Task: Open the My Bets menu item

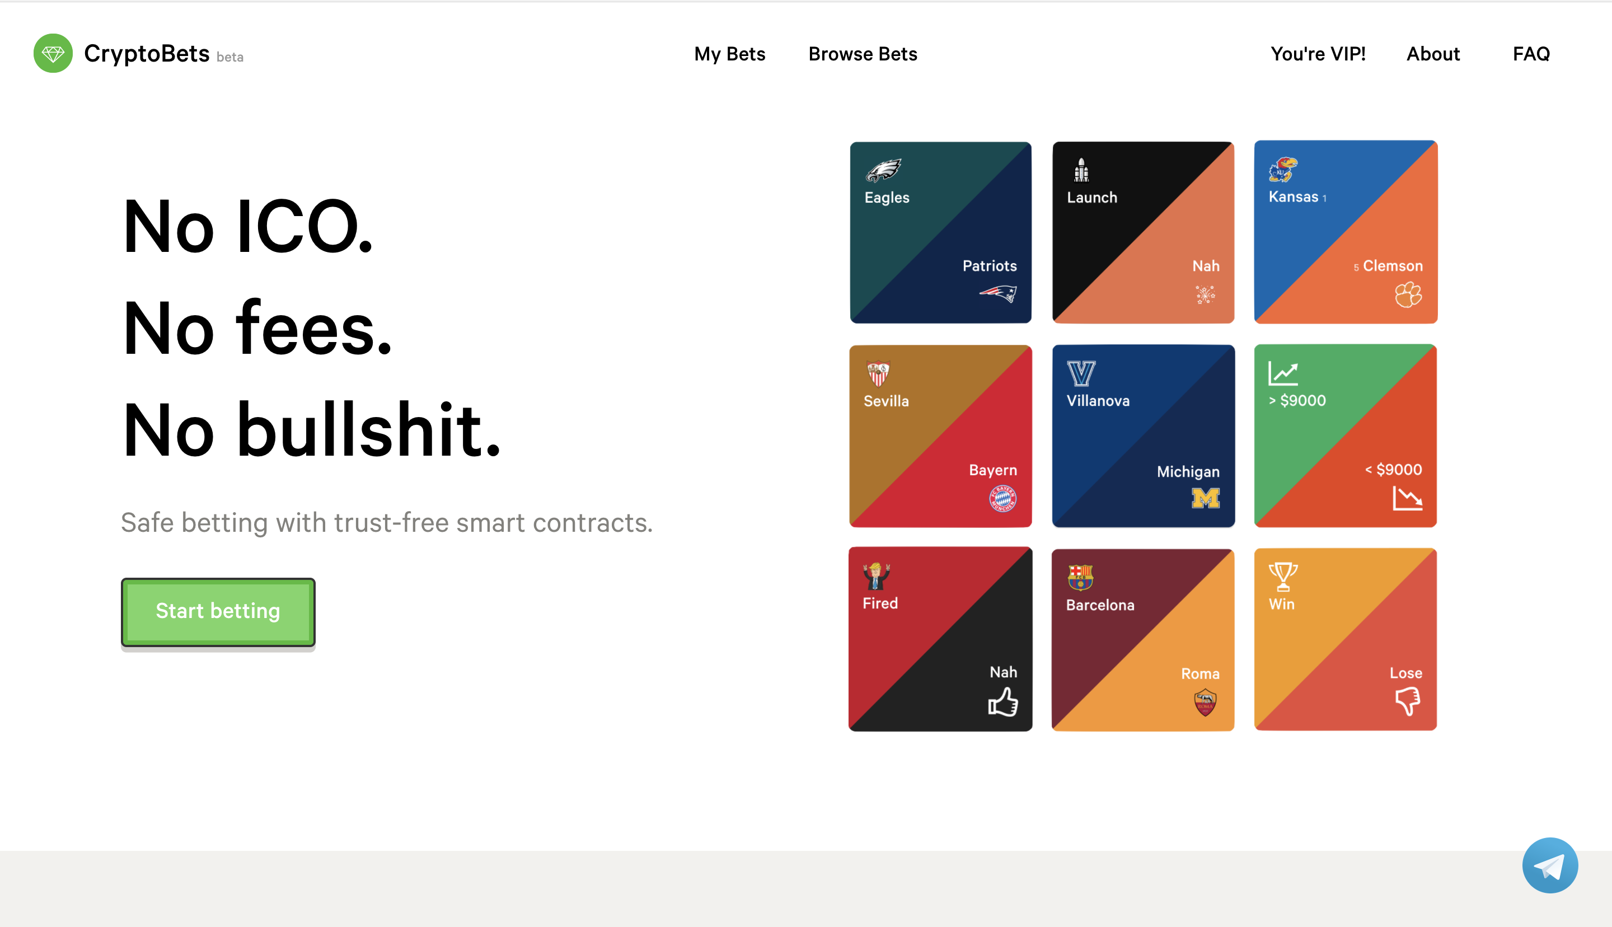Action: tap(729, 54)
